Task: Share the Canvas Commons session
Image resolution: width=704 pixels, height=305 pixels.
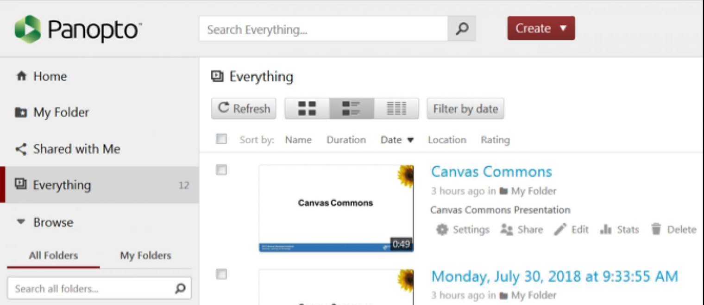Action: tap(522, 230)
